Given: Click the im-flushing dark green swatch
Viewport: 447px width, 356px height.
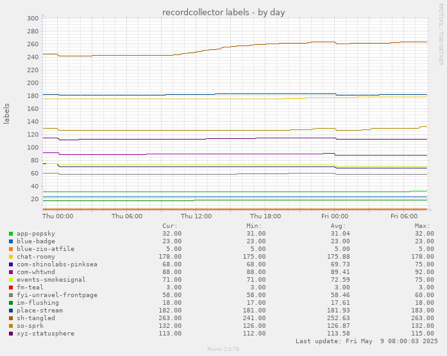Looking at the screenshot, I should click(11, 303).
